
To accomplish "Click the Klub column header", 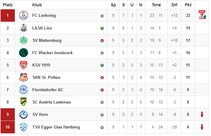I will click(37, 5).
